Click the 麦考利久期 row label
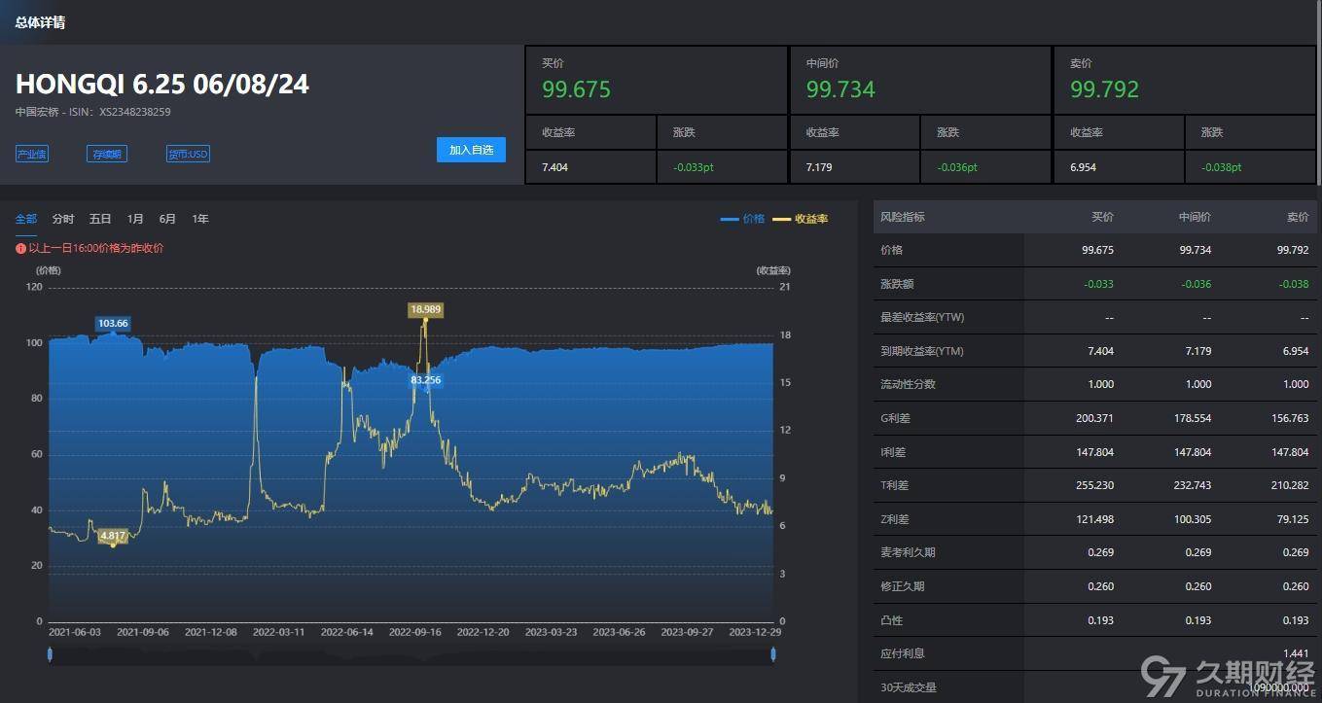The image size is (1322, 703). [908, 552]
